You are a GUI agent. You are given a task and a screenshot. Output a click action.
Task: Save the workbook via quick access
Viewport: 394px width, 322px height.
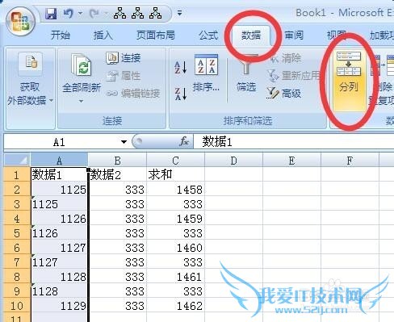point(51,14)
